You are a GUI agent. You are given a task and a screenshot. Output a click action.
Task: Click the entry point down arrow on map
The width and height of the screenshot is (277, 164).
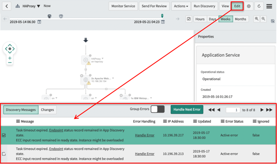(86, 40)
